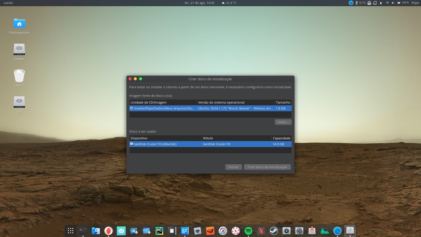
Task: Open Netflix from the dock
Action: (261, 231)
